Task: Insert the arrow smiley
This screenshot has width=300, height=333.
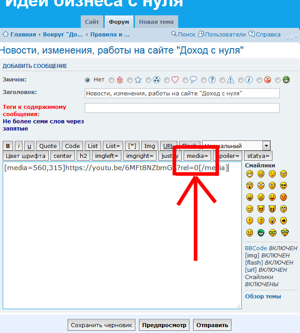Action: [x=283, y=220]
